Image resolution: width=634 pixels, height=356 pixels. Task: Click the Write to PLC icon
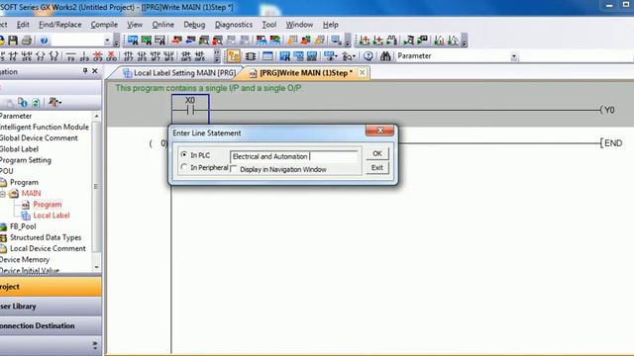(x=176, y=40)
